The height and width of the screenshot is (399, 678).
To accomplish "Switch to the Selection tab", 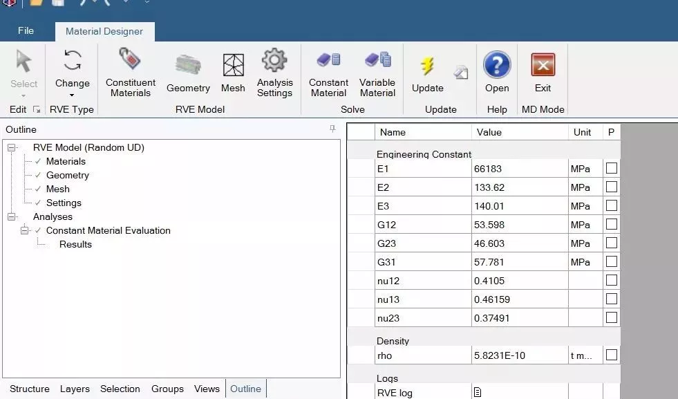I will pos(120,389).
